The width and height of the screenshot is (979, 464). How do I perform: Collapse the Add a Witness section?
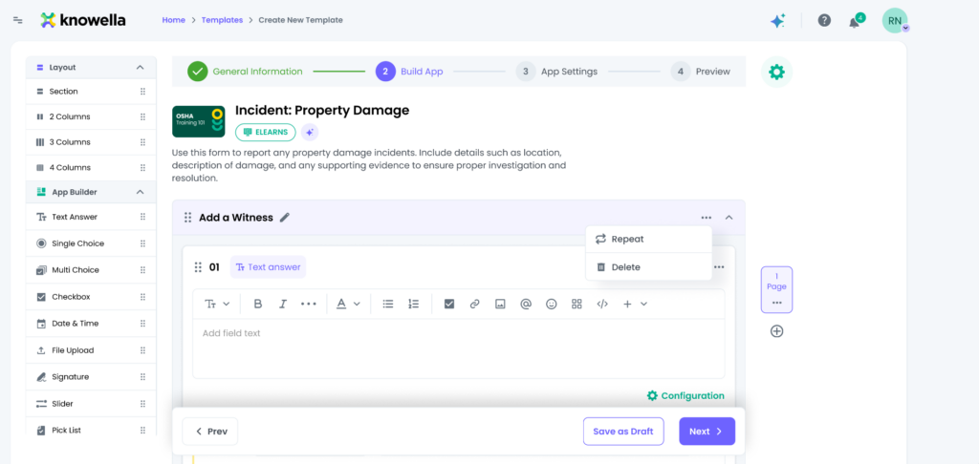pos(729,218)
